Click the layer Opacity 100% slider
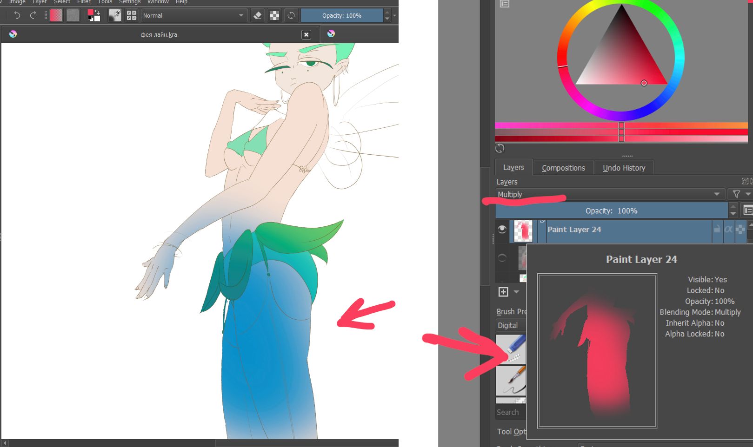This screenshot has width=753, height=447. (x=611, y=211)
